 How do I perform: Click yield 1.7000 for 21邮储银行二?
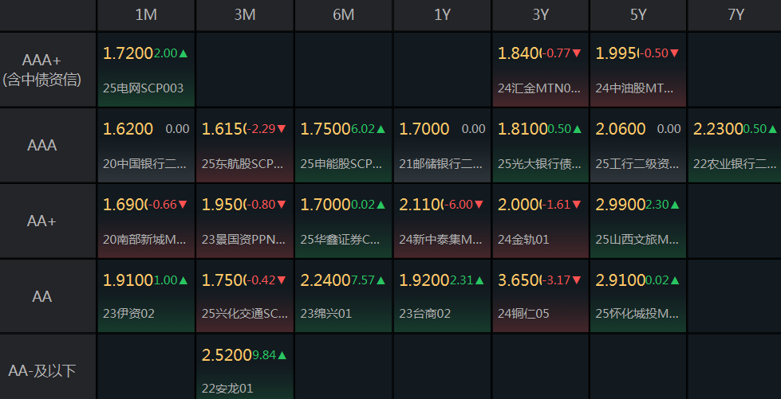[x=424, y=129]
